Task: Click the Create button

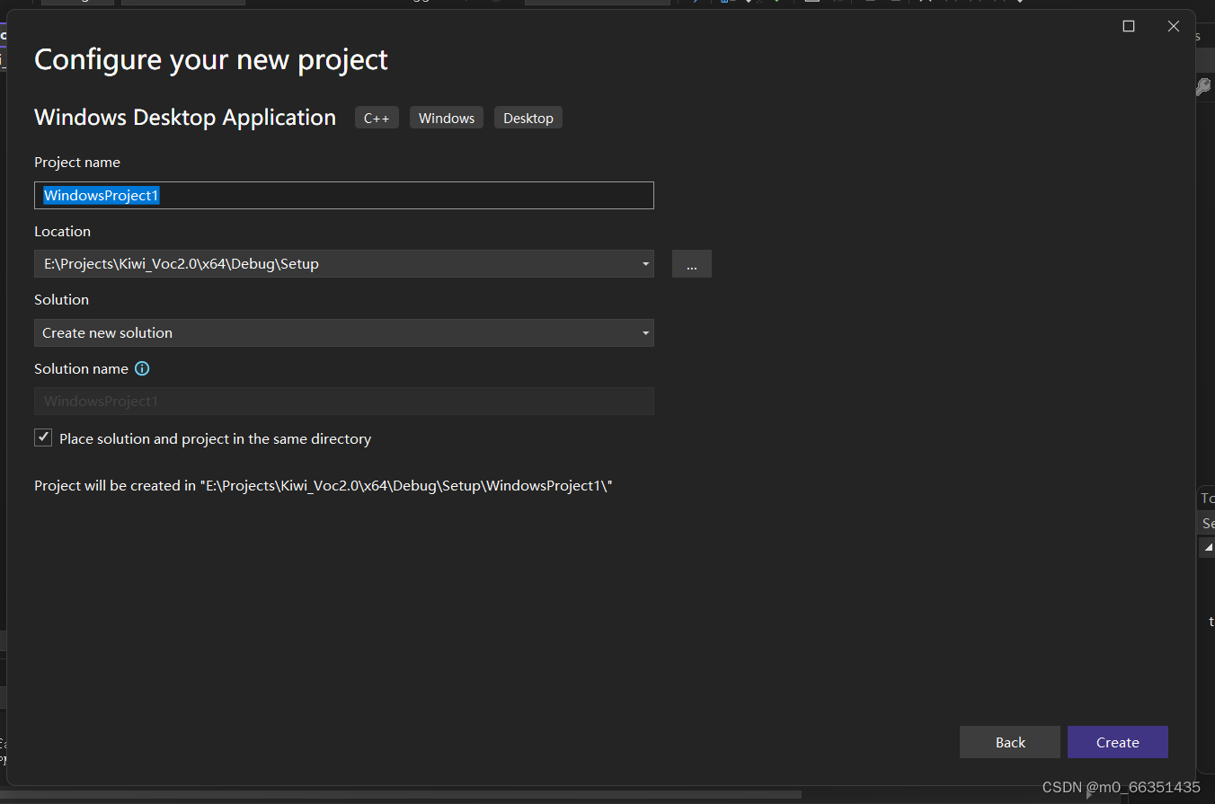Action: [x=1117, y=742]
